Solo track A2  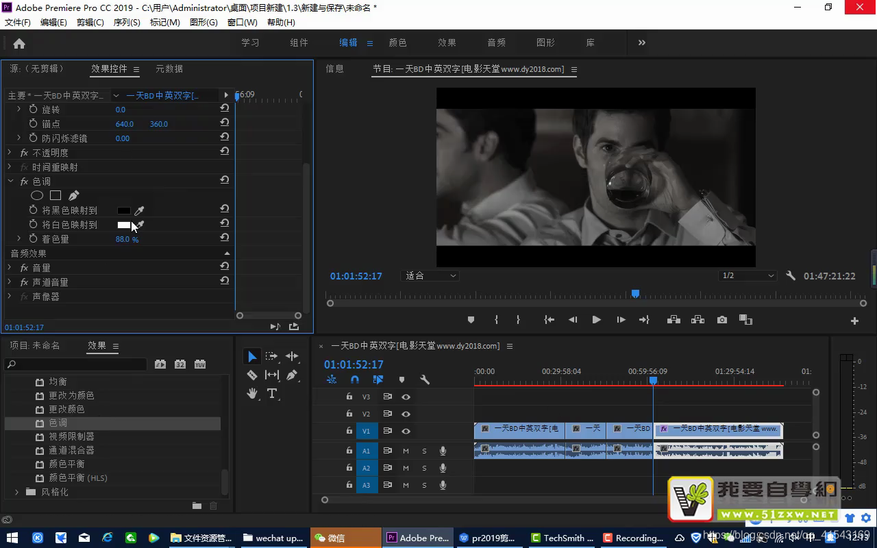(x=424, y=468)
